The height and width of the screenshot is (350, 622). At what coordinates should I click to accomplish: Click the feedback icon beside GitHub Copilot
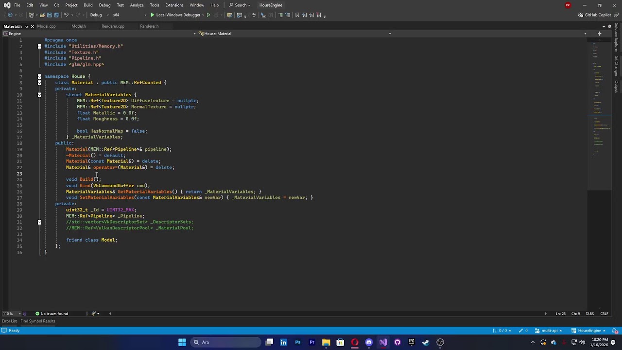pos(616,15)
